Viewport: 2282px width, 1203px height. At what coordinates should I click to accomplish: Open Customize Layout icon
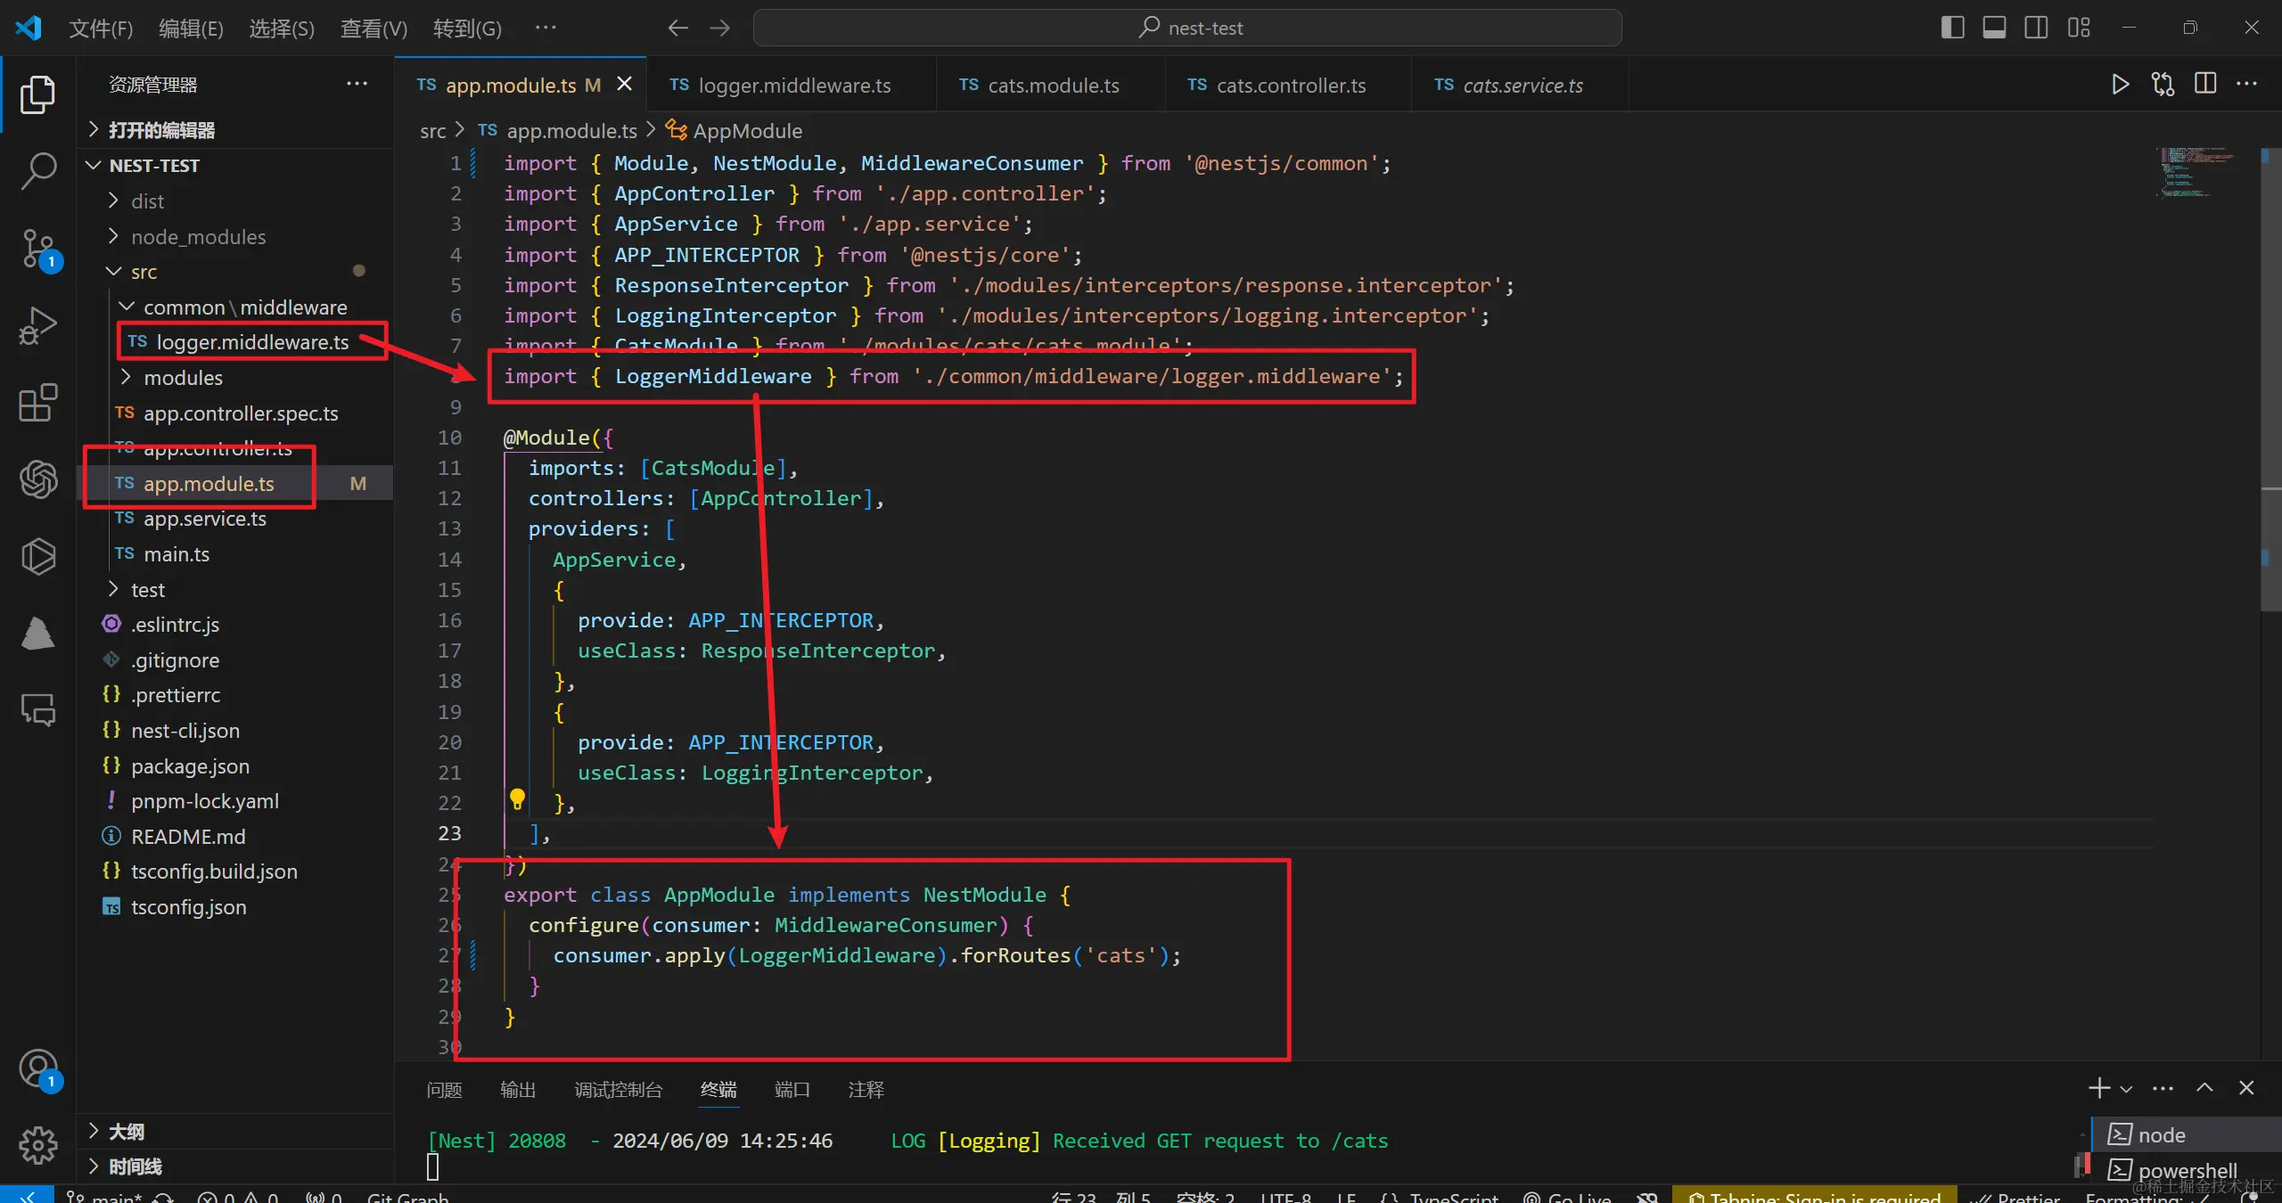(x=2079, y=28)
